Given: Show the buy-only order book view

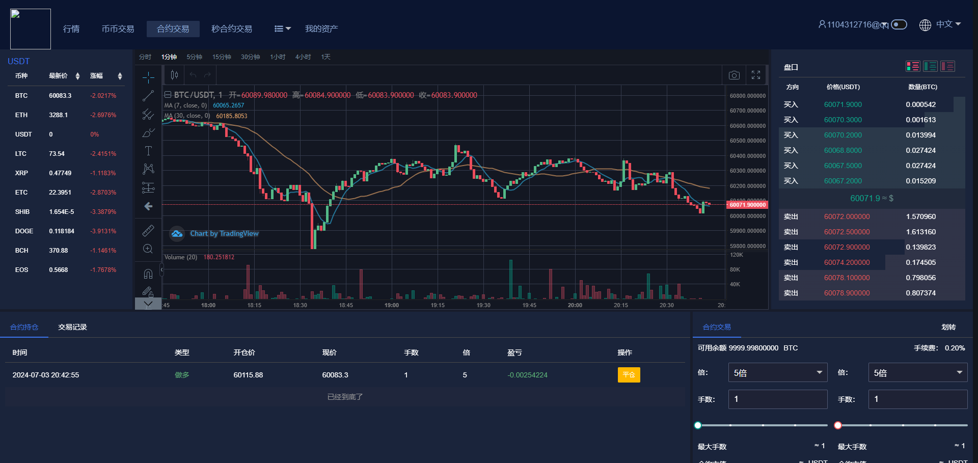Looking at the screenshot, I should (x=930, y=66).
